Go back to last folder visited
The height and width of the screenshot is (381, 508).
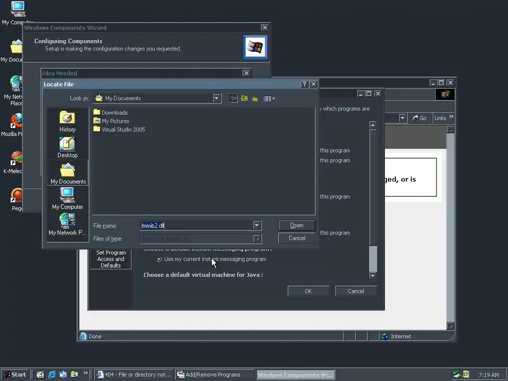(233, 99)
